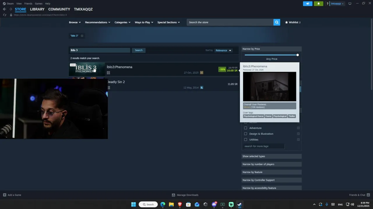This screenshot has width=373, height=209.
Task: Switch to the COMMUNITY tab
Action: 59,9
